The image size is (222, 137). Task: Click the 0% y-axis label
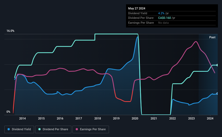[x=8, y=112]
